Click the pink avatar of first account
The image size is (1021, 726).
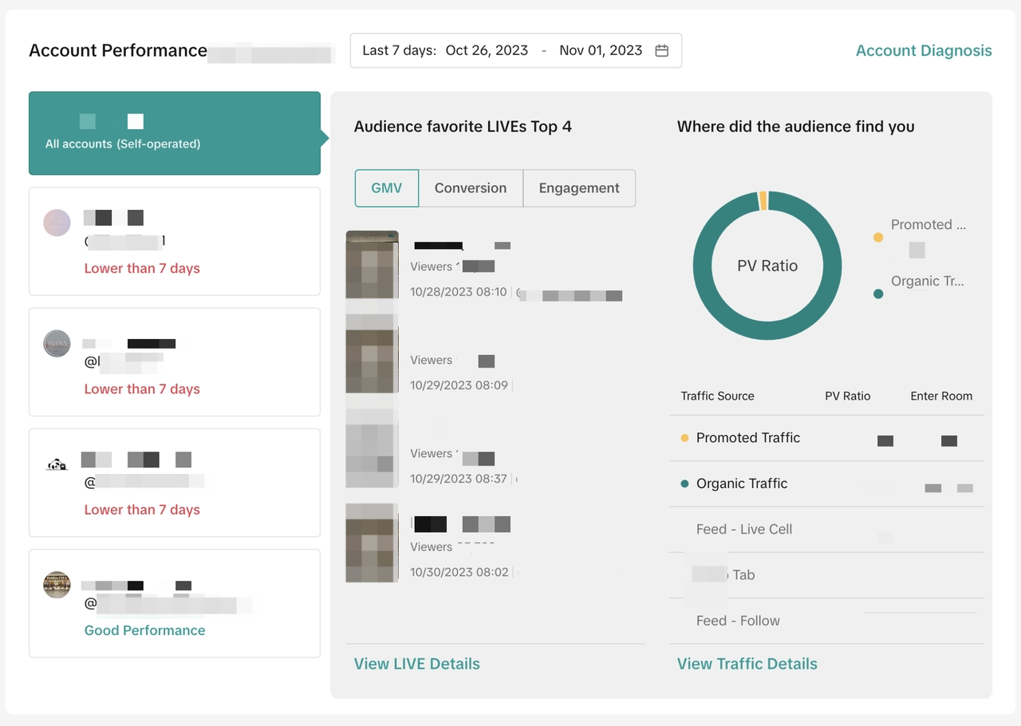[x=57, y=223]
